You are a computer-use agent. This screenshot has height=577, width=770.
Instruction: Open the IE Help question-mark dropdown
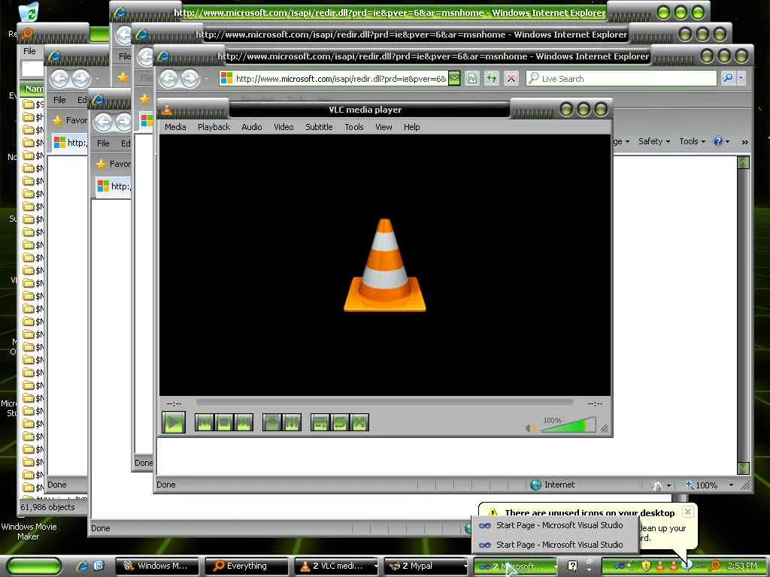point(721,141)
